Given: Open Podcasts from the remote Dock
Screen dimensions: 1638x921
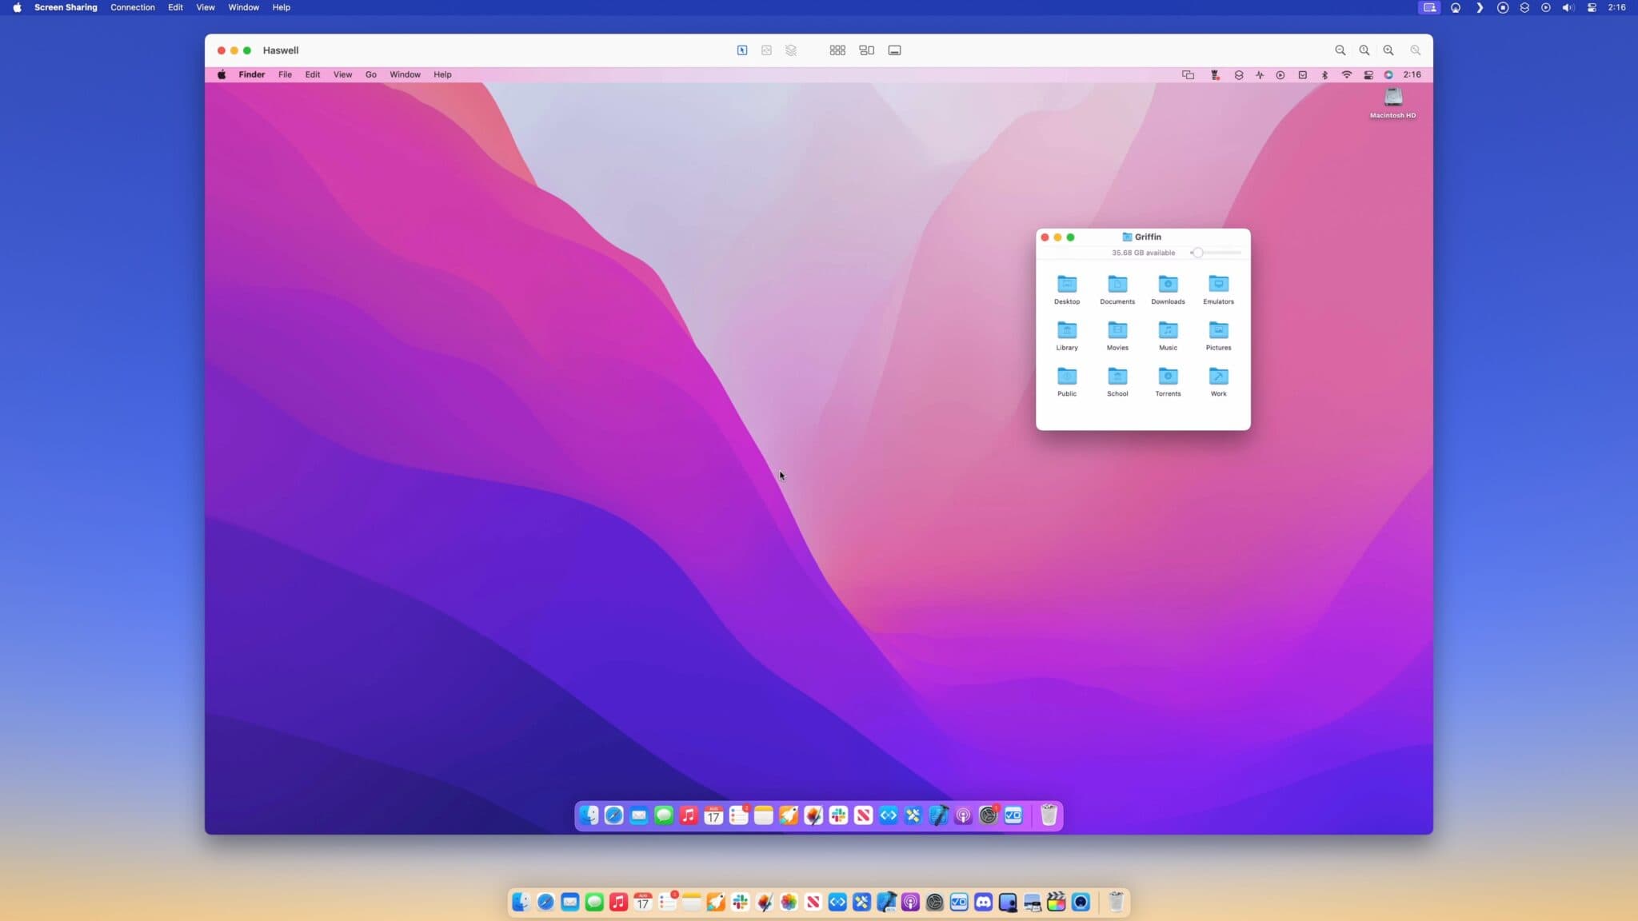Looking at the screenshot, I should [x=964, y=815].
